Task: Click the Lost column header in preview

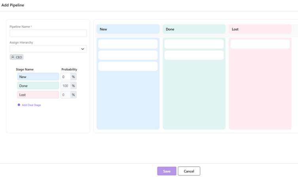Action: click(x=260, y=29)
